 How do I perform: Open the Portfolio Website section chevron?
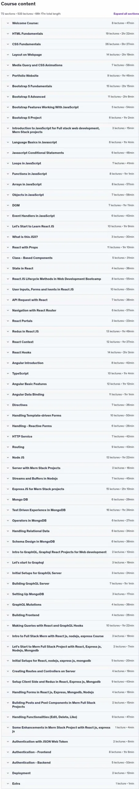(8, 76)
